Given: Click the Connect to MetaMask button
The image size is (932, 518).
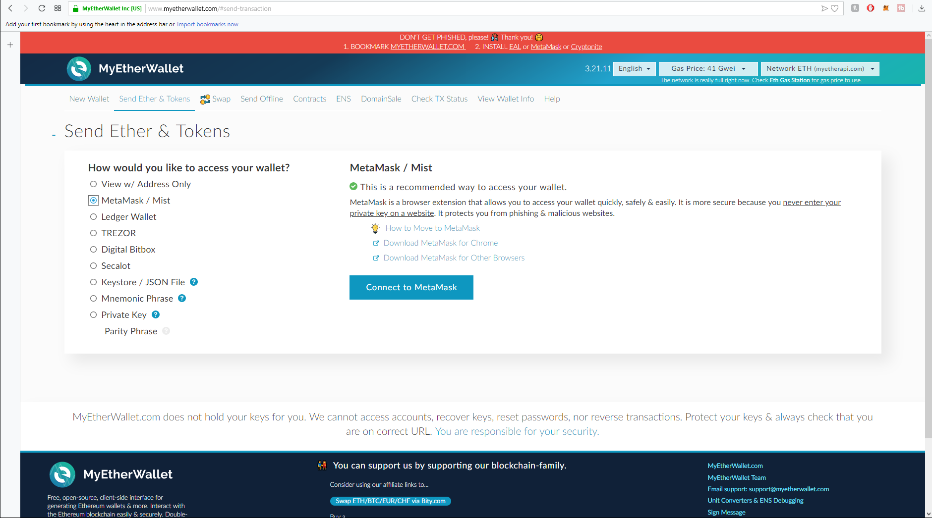Looking at the screenshot, I should 411,288.
